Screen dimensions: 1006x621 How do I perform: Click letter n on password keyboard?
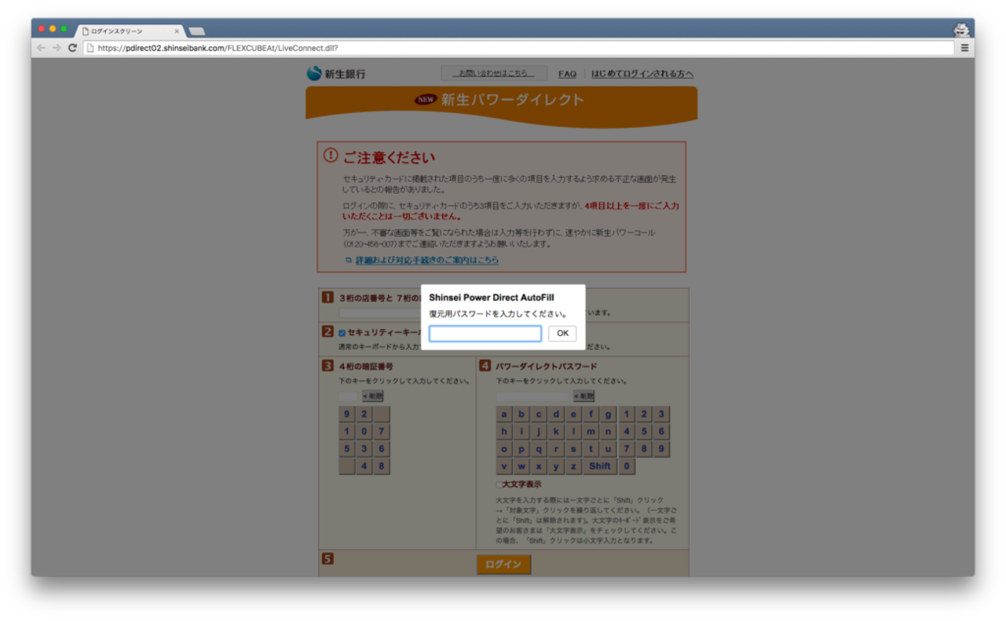click(x=609, y=431)
